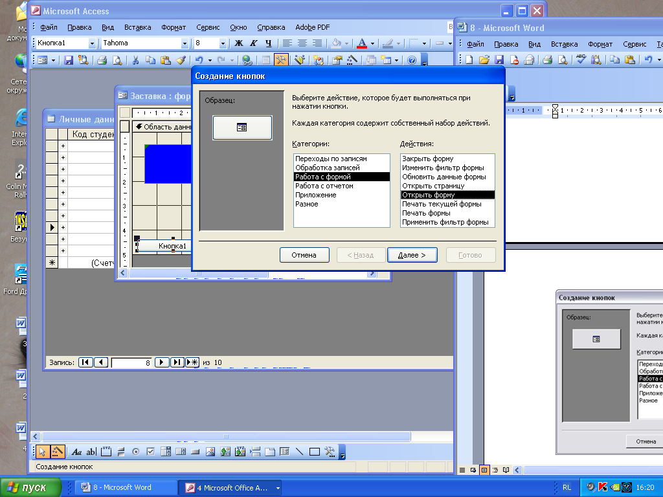Viewport: 663px width, 497px height.
Task: Select the Tab Control tool in toolbox
Action: point(270,452)
